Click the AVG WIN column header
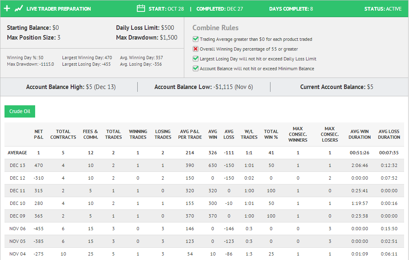 coord(213,134)
